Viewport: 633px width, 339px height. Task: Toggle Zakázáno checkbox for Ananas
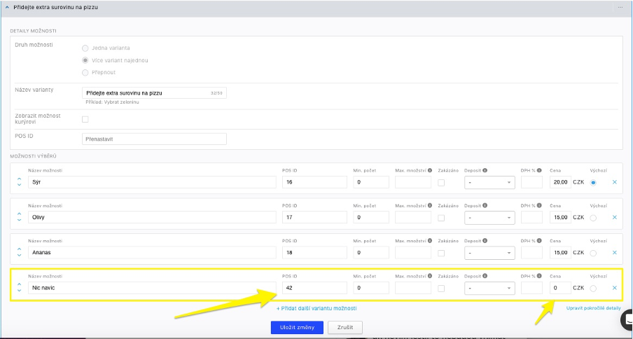click(441, 253)
